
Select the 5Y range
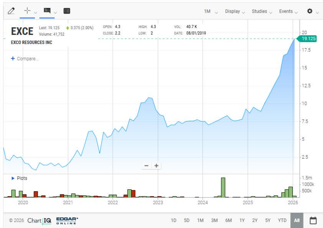tap(268, 220)
